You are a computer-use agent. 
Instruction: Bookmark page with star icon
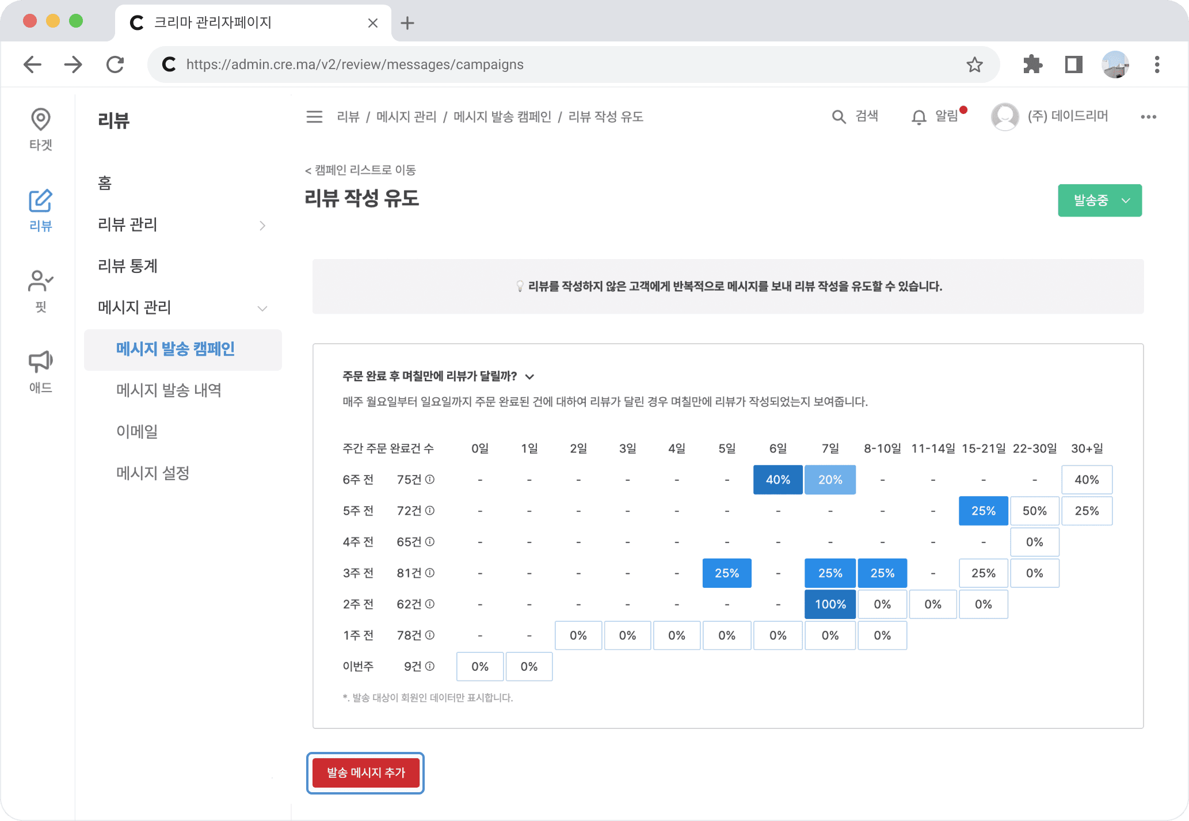974,64
